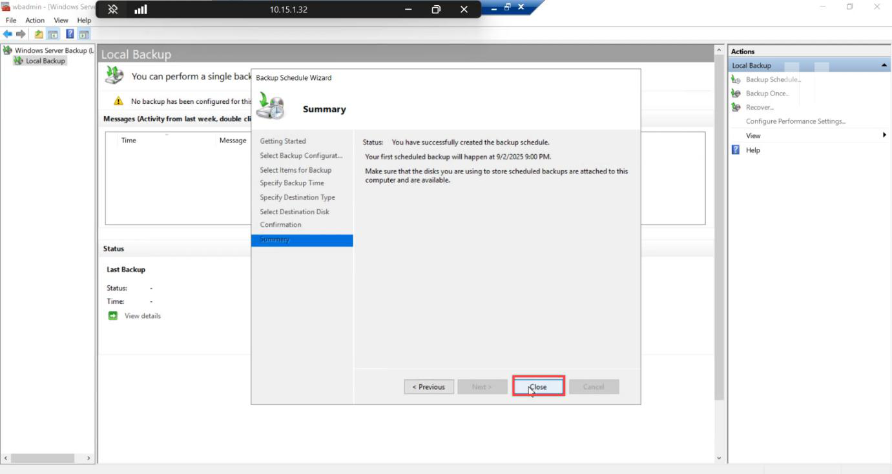Viewport: 892px width, 474px height.
Task: Click the Time column header in Messages
Action: pos(129,140)
